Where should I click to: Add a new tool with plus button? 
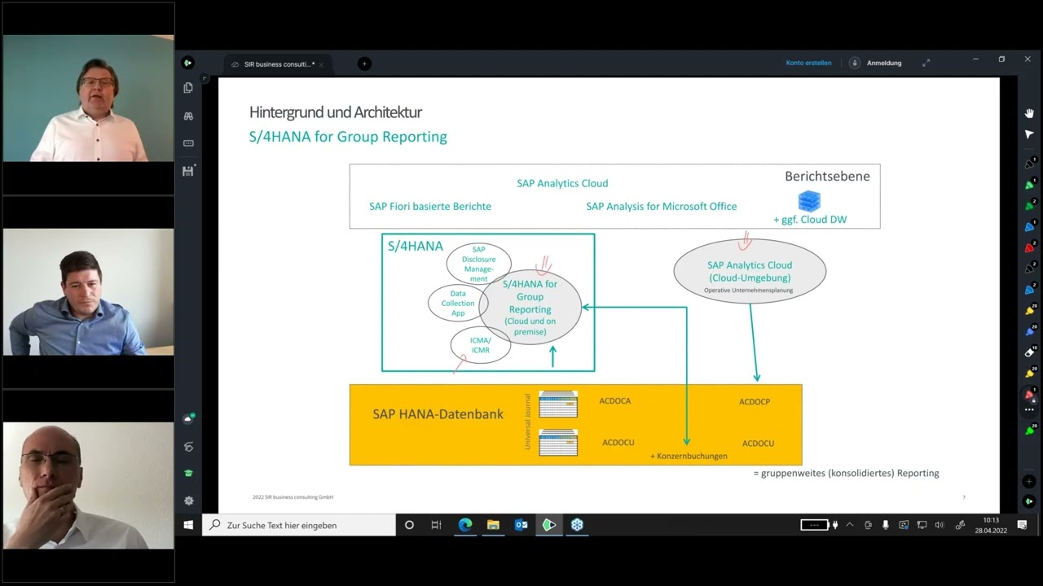coord(1029,482)
